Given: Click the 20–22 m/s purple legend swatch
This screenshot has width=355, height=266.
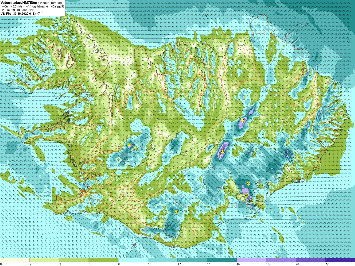Looking at the screenshot, I should pos(310,260).
